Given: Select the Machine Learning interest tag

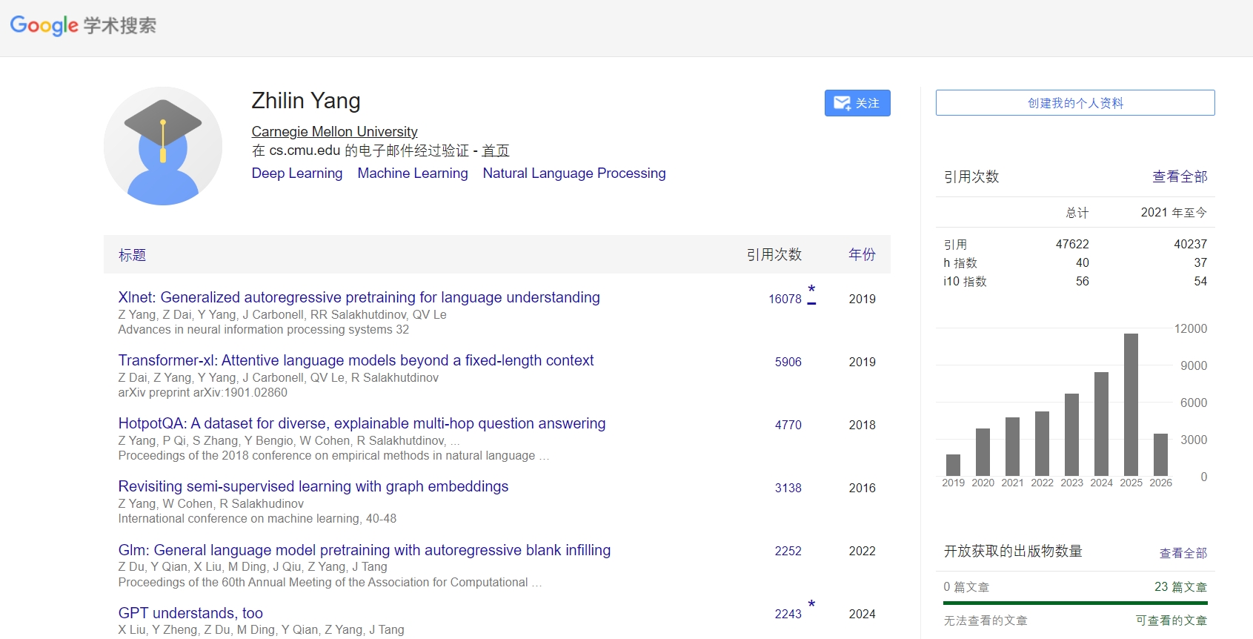Looking at the screenshot, I should (412, 173).
